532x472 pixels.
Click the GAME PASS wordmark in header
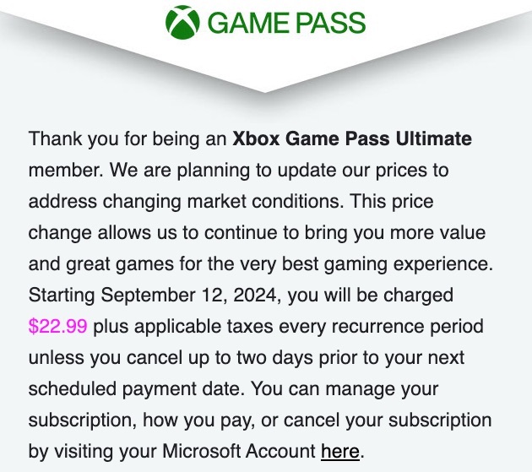coord(285,23)
